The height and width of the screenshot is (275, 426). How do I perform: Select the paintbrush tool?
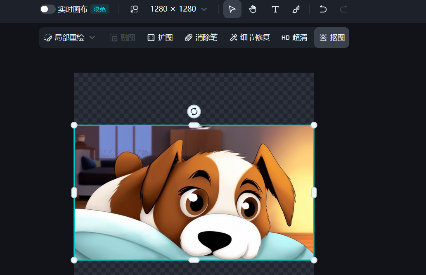(x=296, y=9)
